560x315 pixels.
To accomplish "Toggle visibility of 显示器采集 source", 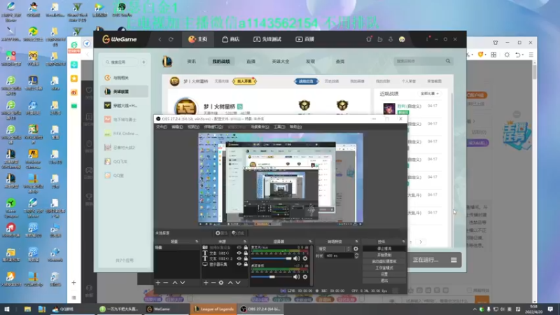I will [x=239, y=265].
